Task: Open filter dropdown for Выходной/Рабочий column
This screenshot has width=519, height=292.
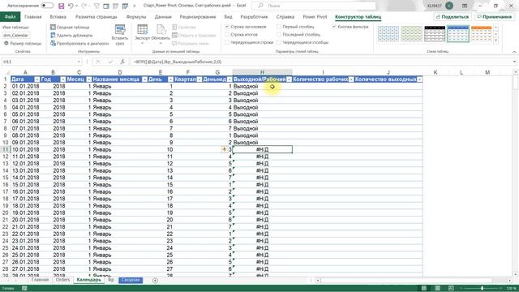Action: [x=289, y=79]
